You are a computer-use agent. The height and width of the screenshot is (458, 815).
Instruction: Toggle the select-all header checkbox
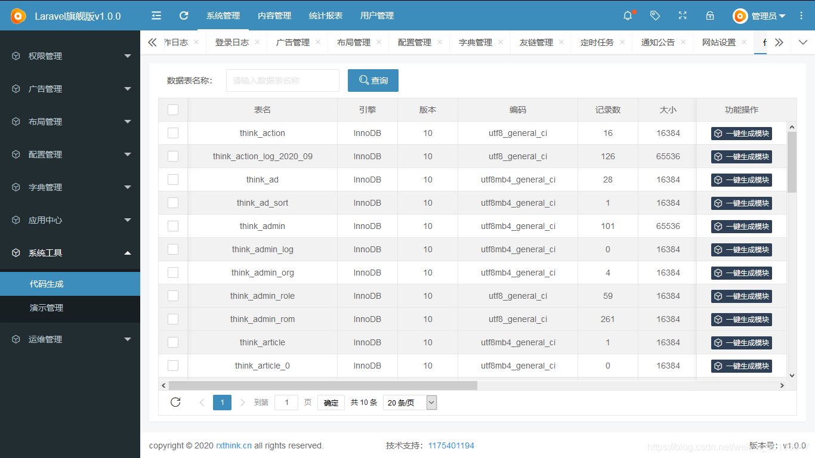(173, 110)
